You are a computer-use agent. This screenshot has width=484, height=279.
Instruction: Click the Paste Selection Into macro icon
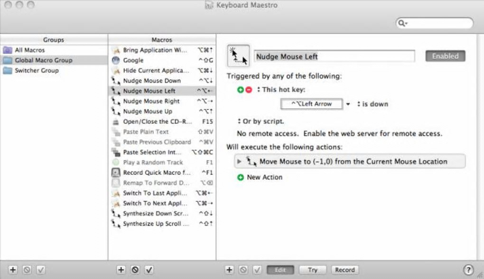coord(116,153)
